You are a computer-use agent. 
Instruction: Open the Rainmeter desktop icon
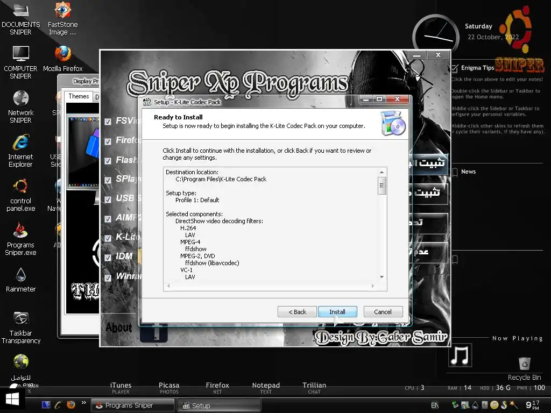pos(21,280)
